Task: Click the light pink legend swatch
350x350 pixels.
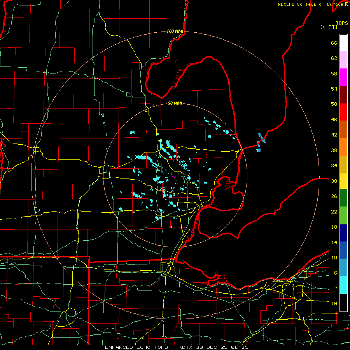Action: [x=343, y=59]
